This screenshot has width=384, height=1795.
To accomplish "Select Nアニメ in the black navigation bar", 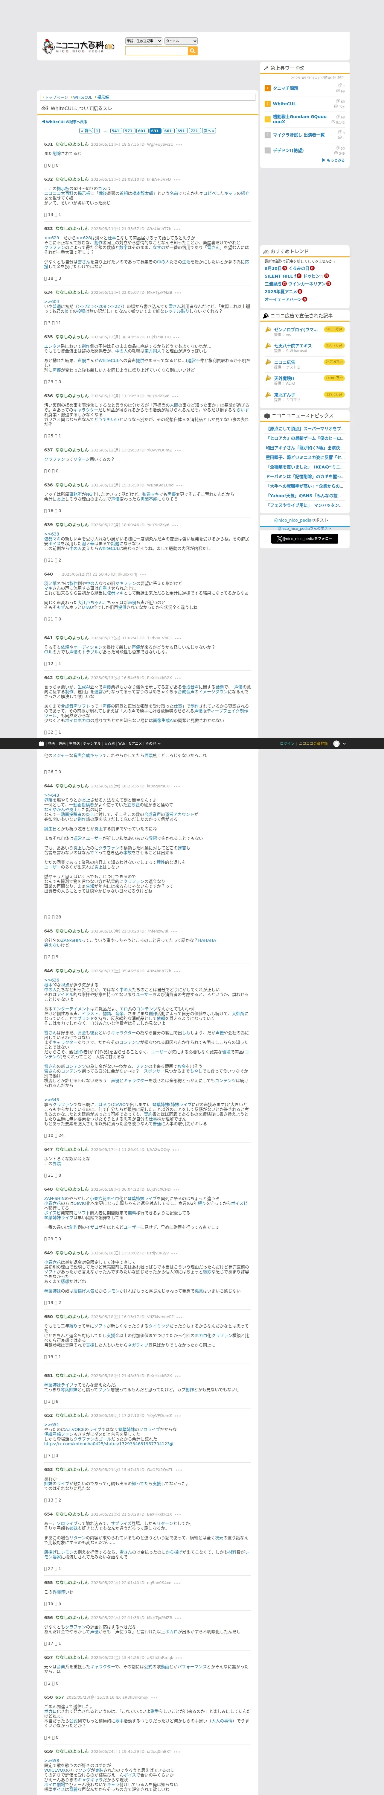I will point(135,743).
